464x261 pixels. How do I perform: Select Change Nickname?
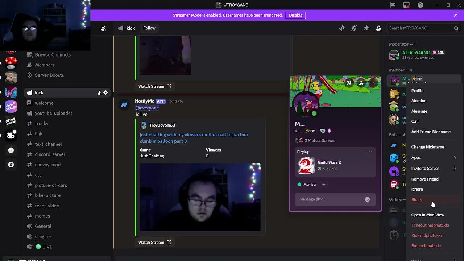pos(434,147)
